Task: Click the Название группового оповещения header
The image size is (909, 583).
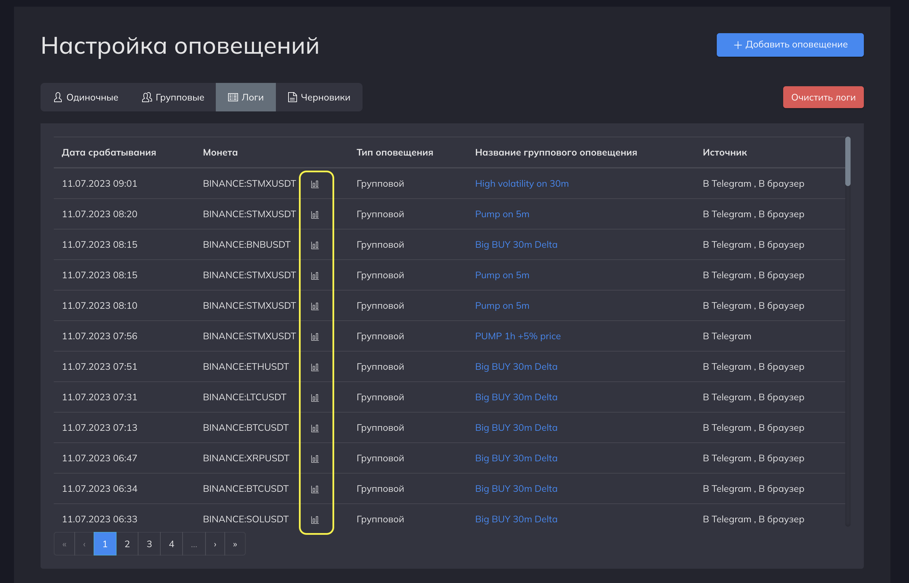Action: coord(556,153)
